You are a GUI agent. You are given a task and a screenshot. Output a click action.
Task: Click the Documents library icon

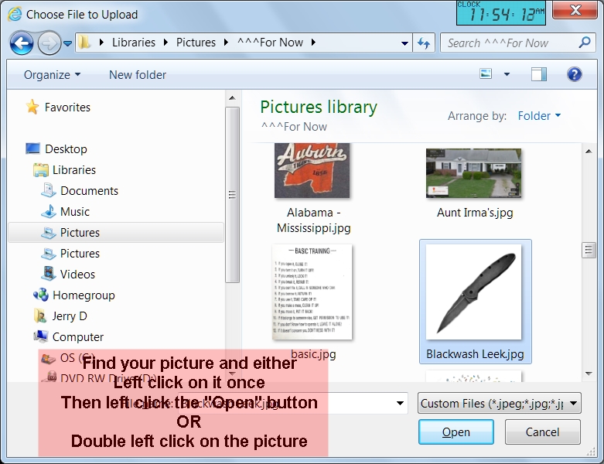[x=49, y=190]
